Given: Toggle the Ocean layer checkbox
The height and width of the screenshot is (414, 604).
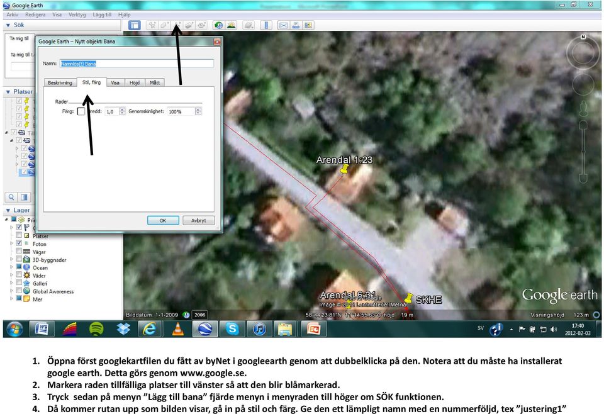Looking at the screenshot, I should [x=18, y=267].
